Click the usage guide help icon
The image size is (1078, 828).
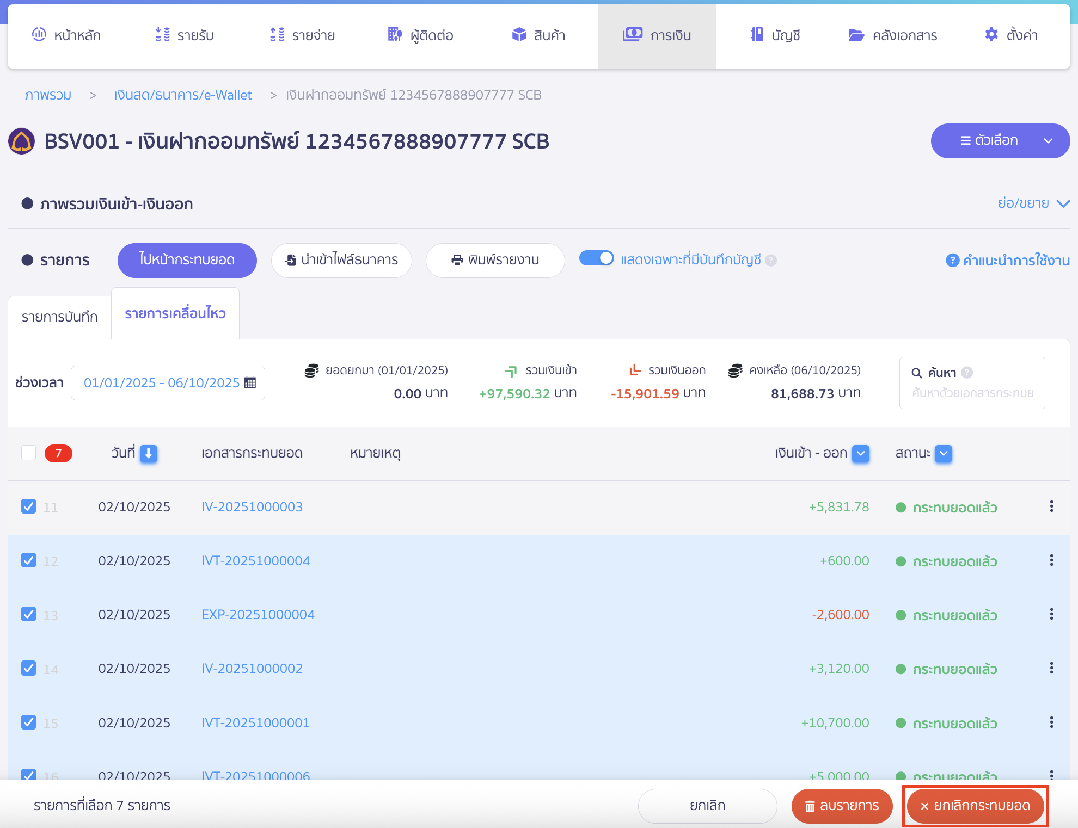click(952, 261)
